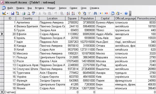Viewport: 156px width, 94px height.
Task: Click the Японія country cell
Action: (x=27, y=88)
